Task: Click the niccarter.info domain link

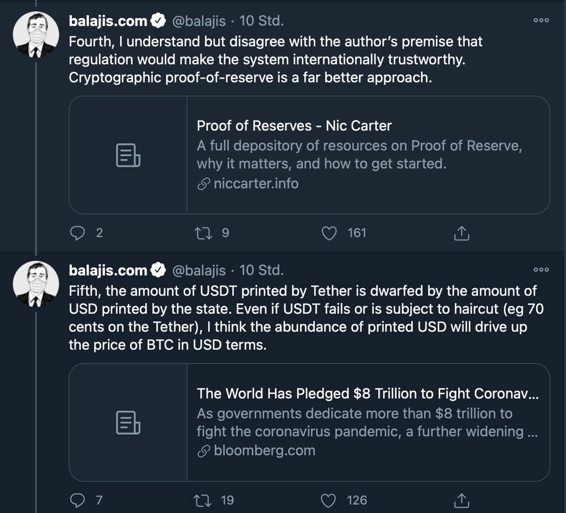Action: (256, 183)
